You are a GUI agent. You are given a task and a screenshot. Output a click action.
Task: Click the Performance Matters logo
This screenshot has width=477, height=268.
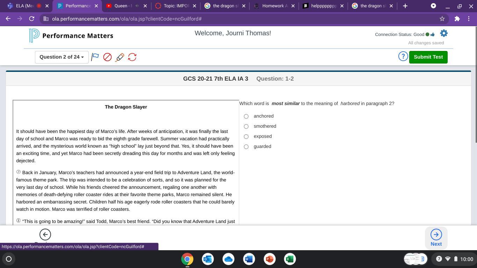tap(71, 36)
